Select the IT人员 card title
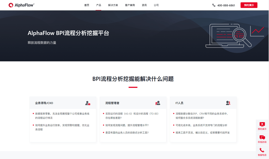Image resolution: width=269 pixels, height=159 pixels. point(179,103)
